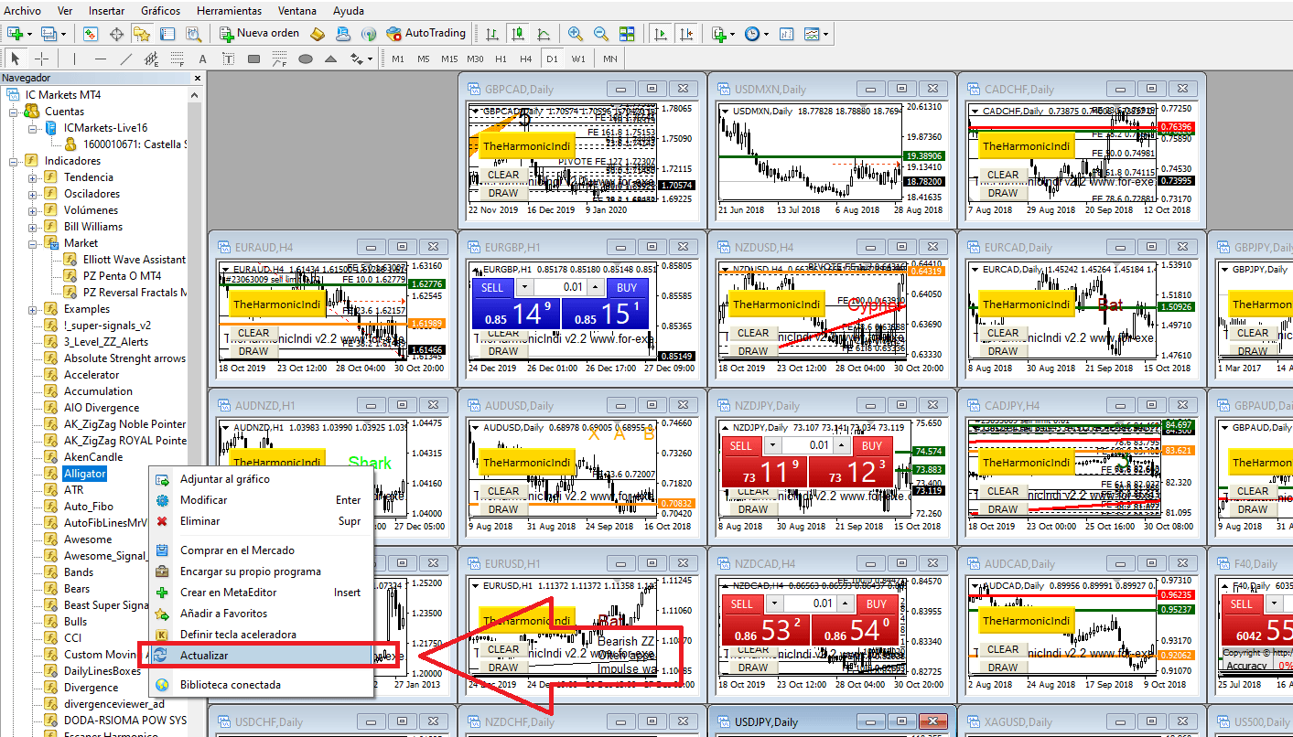Open the Herramientas menu
Image resolution: width=1293 pixels, height=737 pixels.
(229, 11)
